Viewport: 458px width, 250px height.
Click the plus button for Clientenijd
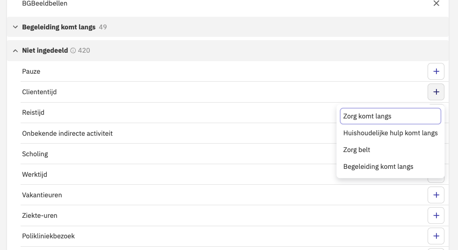436,92
